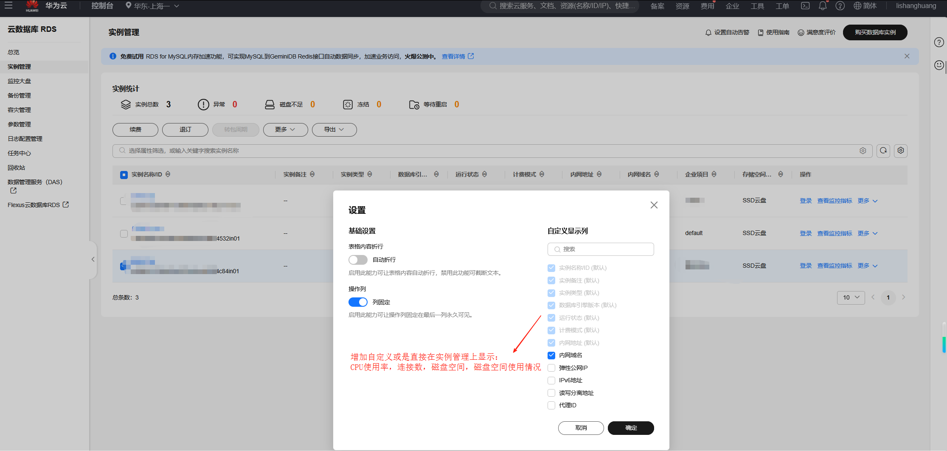The height and width of the screenshot is (451, 947).
Task: Go to the next page arrow
Action: click(x=904, y=297)
